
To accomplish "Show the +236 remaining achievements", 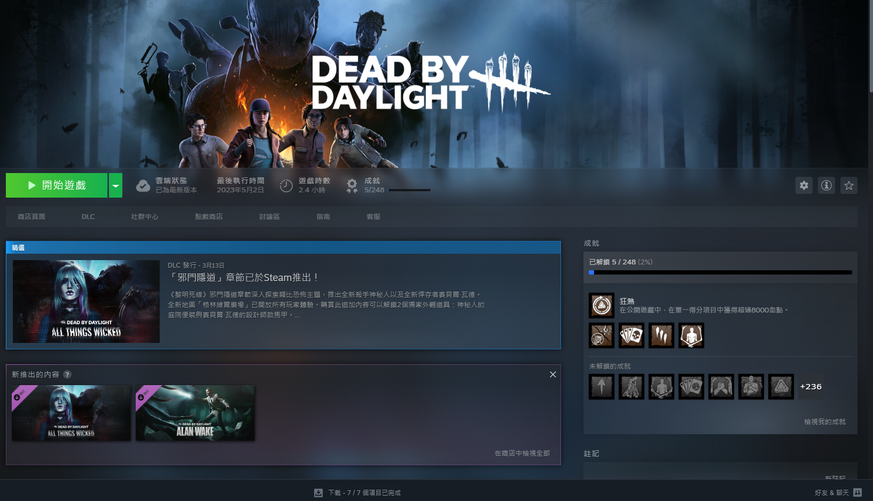I will coord(810,387).
